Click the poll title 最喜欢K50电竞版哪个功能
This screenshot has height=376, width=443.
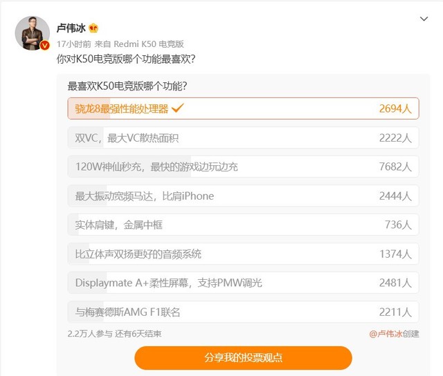[x=128, y=86]
